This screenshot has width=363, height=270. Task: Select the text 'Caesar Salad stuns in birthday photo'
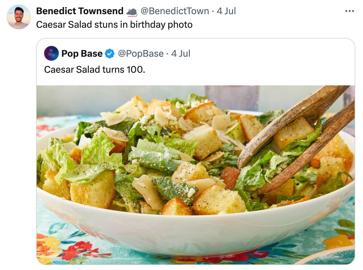(114, 25)
